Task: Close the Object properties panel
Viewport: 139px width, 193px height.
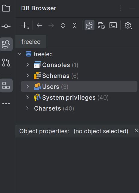Action: tap(136, 131)
